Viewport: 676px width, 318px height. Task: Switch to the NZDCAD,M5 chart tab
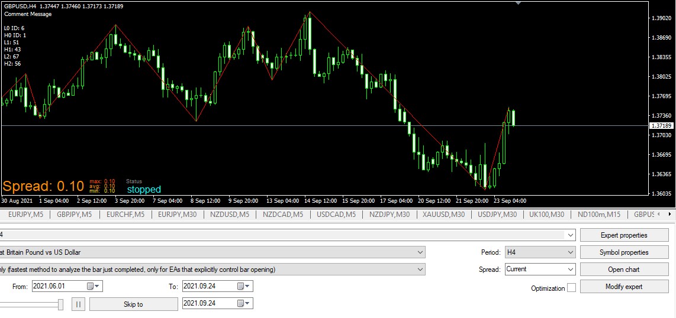(283, 214)
